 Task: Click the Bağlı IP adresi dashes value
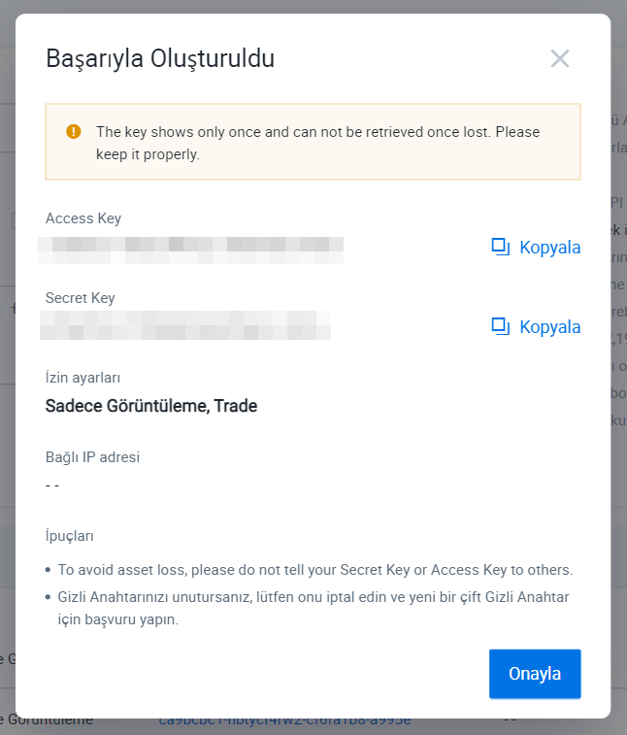[x=52, y=484]
